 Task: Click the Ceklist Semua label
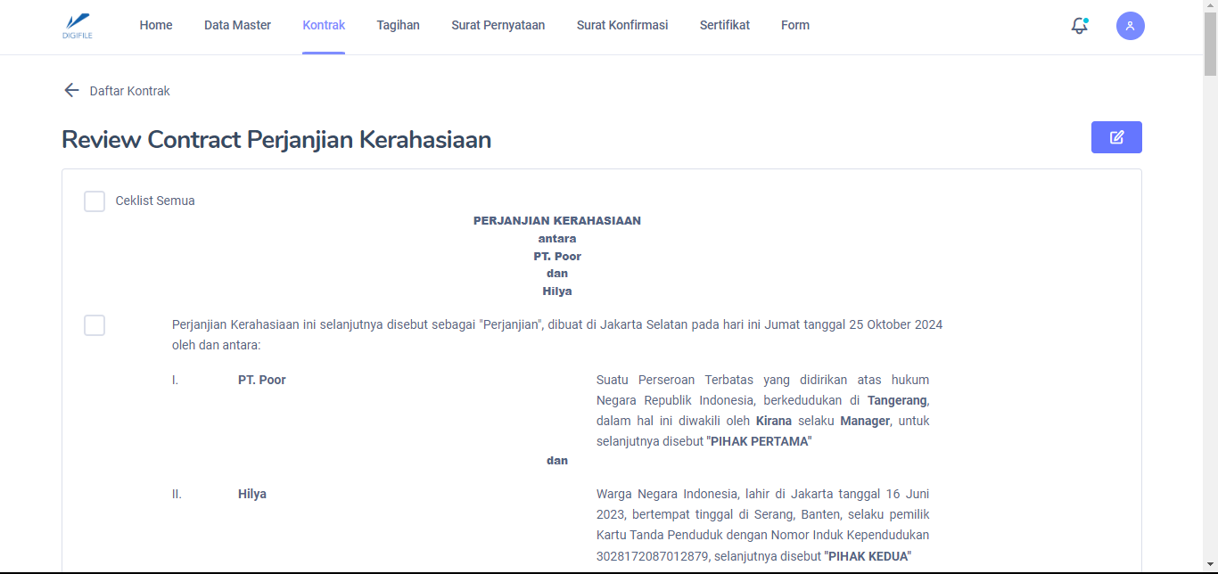pyautogui.click(x=155, y=201)
